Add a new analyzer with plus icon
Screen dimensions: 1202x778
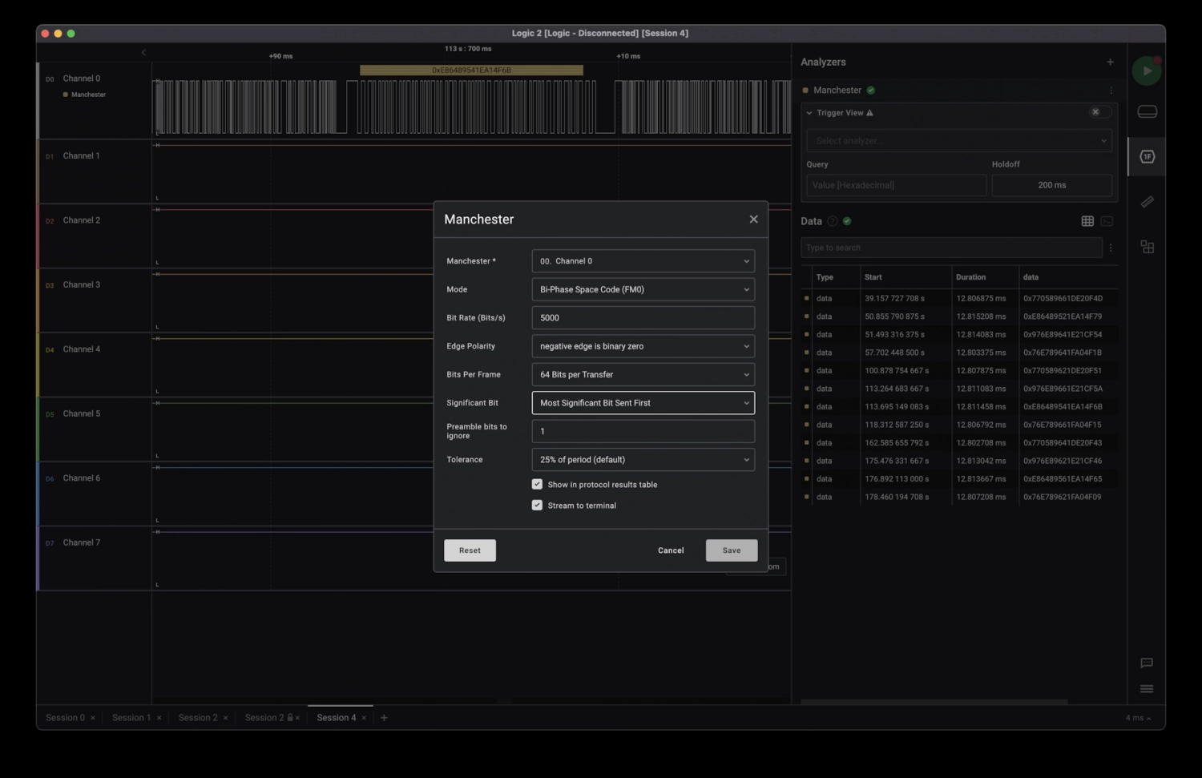1110,62
